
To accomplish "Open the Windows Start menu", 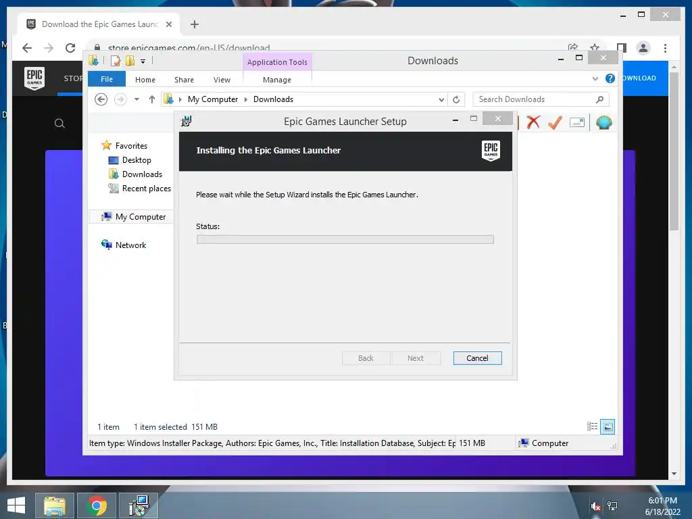I will [16, 505].
